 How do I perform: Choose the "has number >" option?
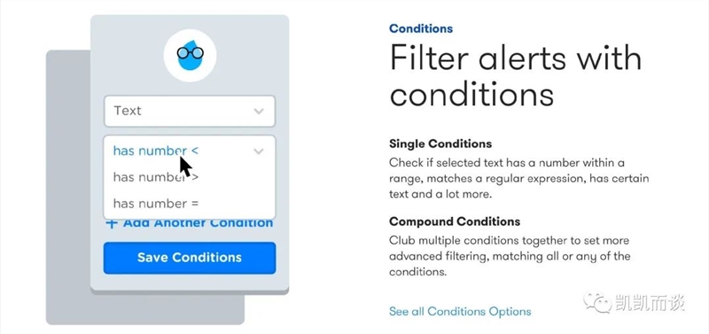[156, 177]
